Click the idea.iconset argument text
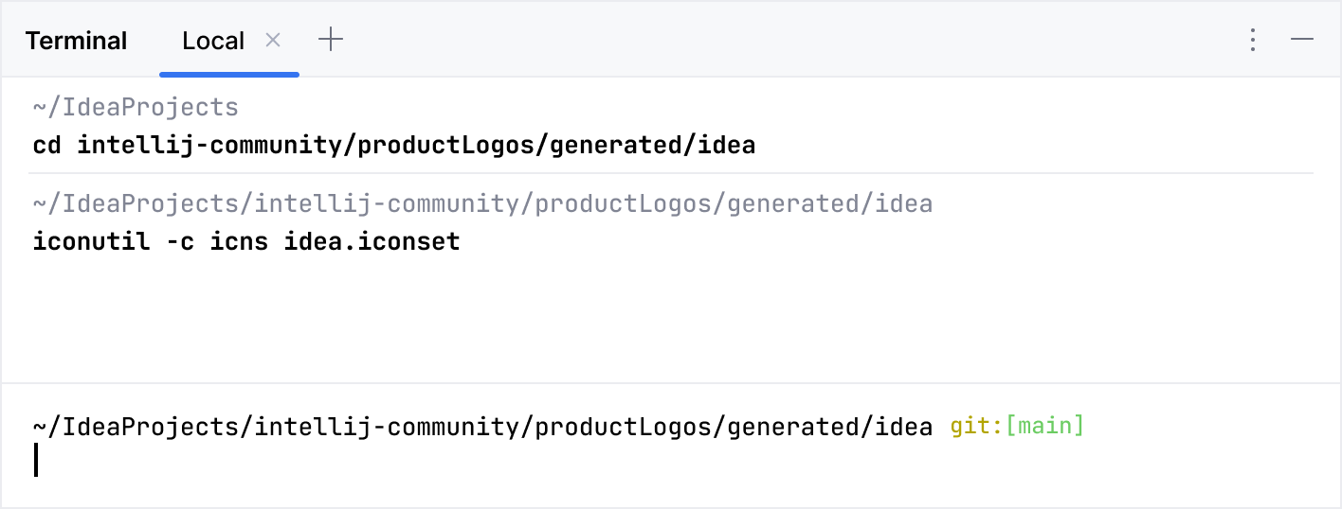Image resolution: width=1342 pixels, height=509 pixels. pyautogui.click(x=372, y=242)
